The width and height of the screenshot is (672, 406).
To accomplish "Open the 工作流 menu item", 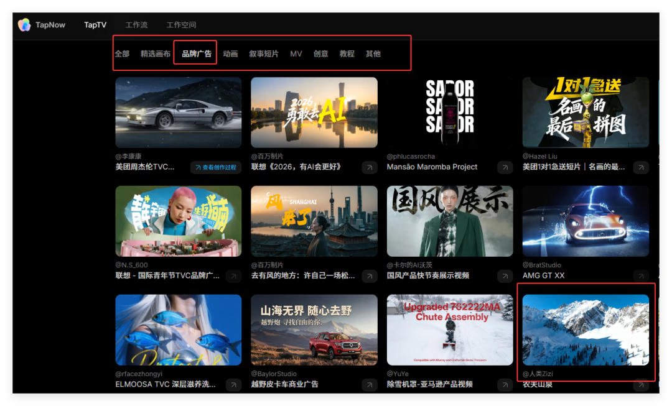I will tap(136, 25).
